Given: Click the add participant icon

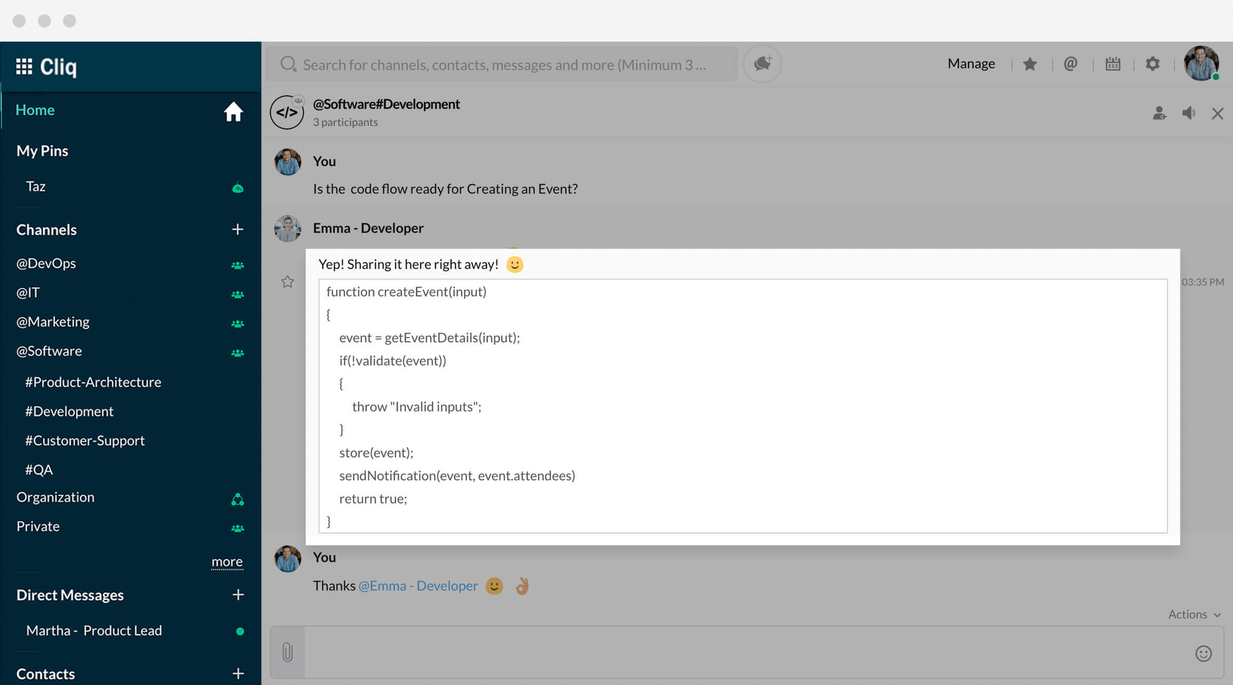Looking at the screenshot, I should (1159, 113).
